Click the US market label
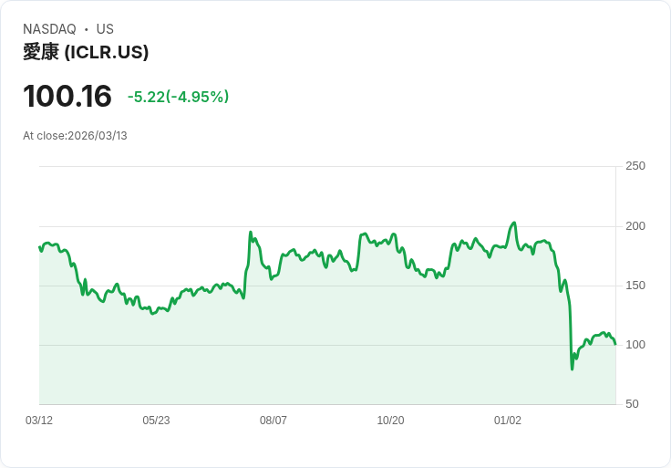This screenshot has width=671, height=468. point(105,29)
